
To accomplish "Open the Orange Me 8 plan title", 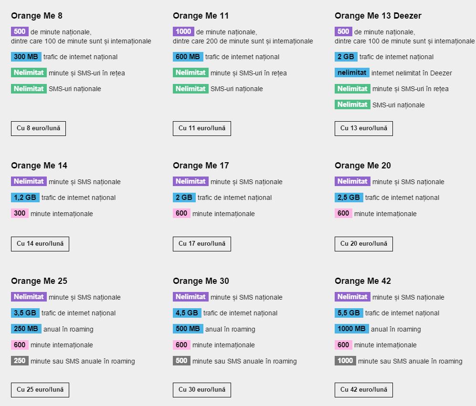I will tap(37, 16).
